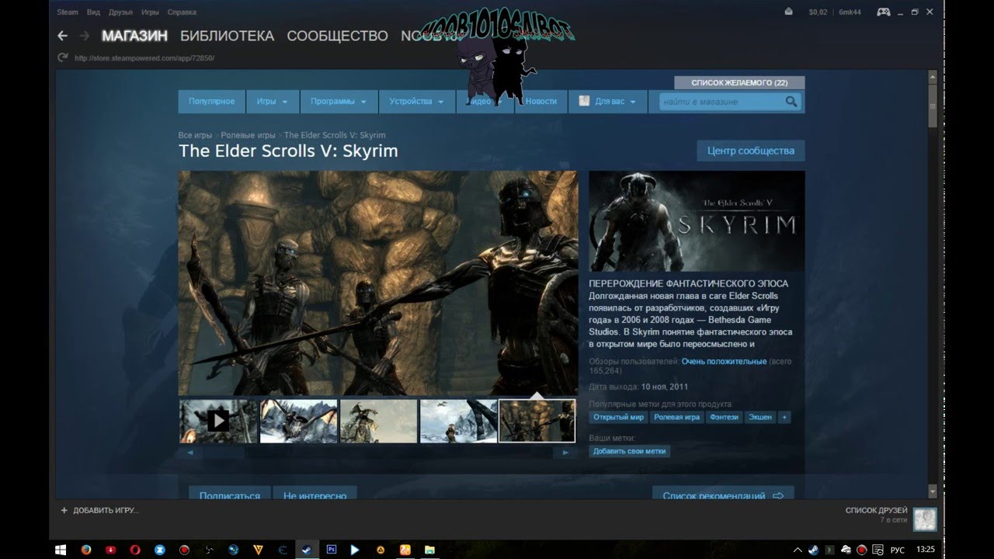Open the friend avatar in friends list
This screenshot has height=559, width=994.
coord(924,519)
